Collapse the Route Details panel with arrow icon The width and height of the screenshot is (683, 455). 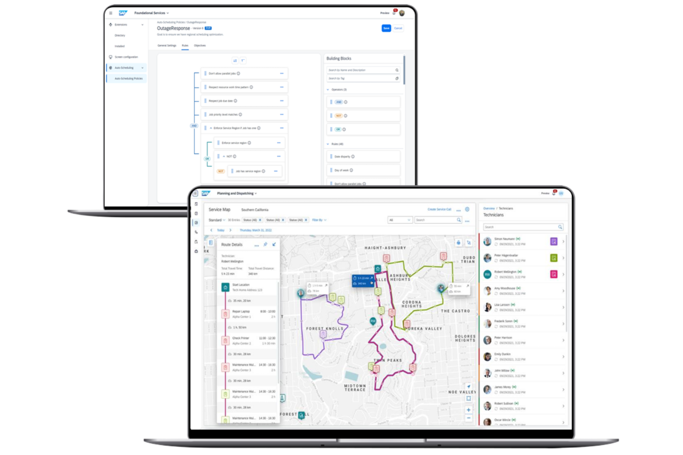click(274, 244)
